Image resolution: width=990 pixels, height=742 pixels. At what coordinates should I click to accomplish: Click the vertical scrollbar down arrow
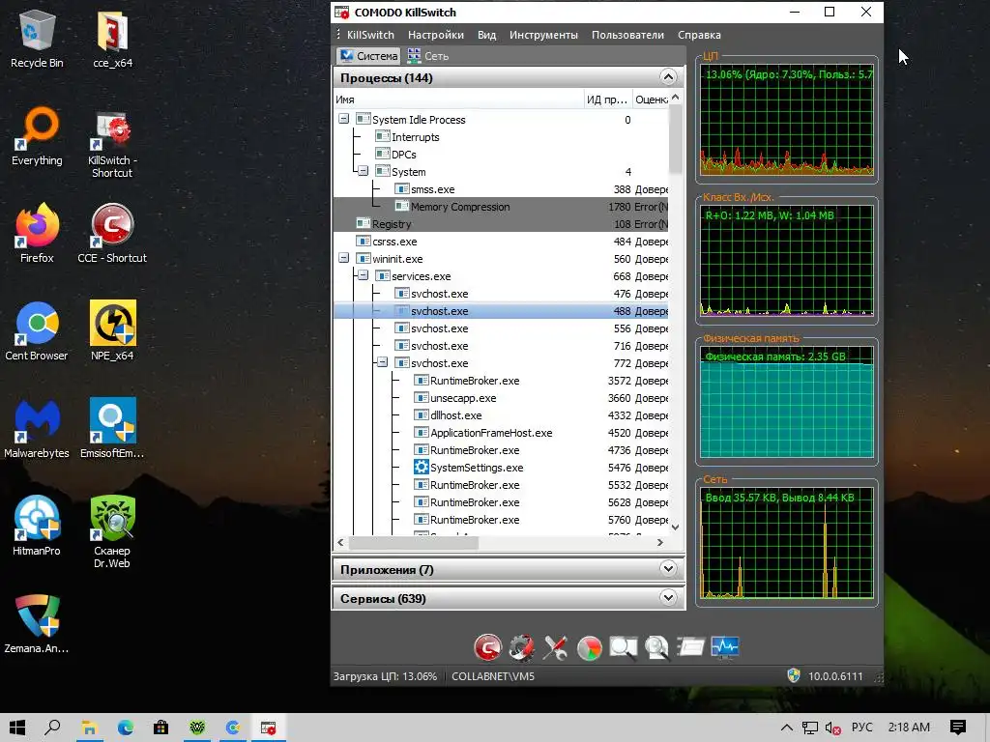pos(675,527)
